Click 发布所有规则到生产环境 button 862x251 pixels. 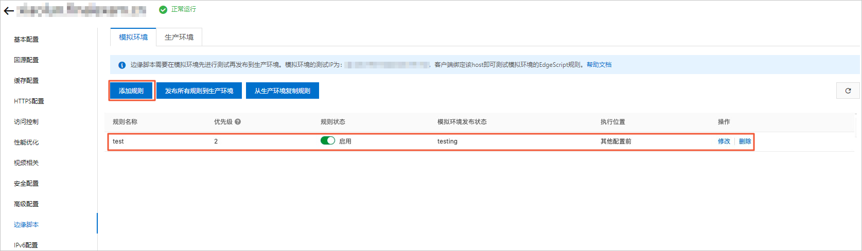click(x=199, y=91)
